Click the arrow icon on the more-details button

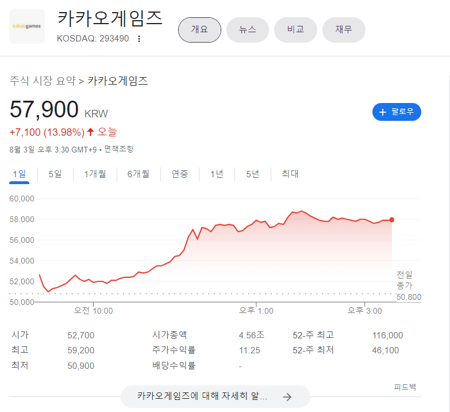click(287, 397)
